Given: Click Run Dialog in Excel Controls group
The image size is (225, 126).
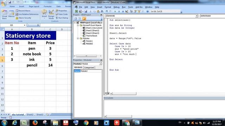Looking at the screenshot, I should point(62,18).
